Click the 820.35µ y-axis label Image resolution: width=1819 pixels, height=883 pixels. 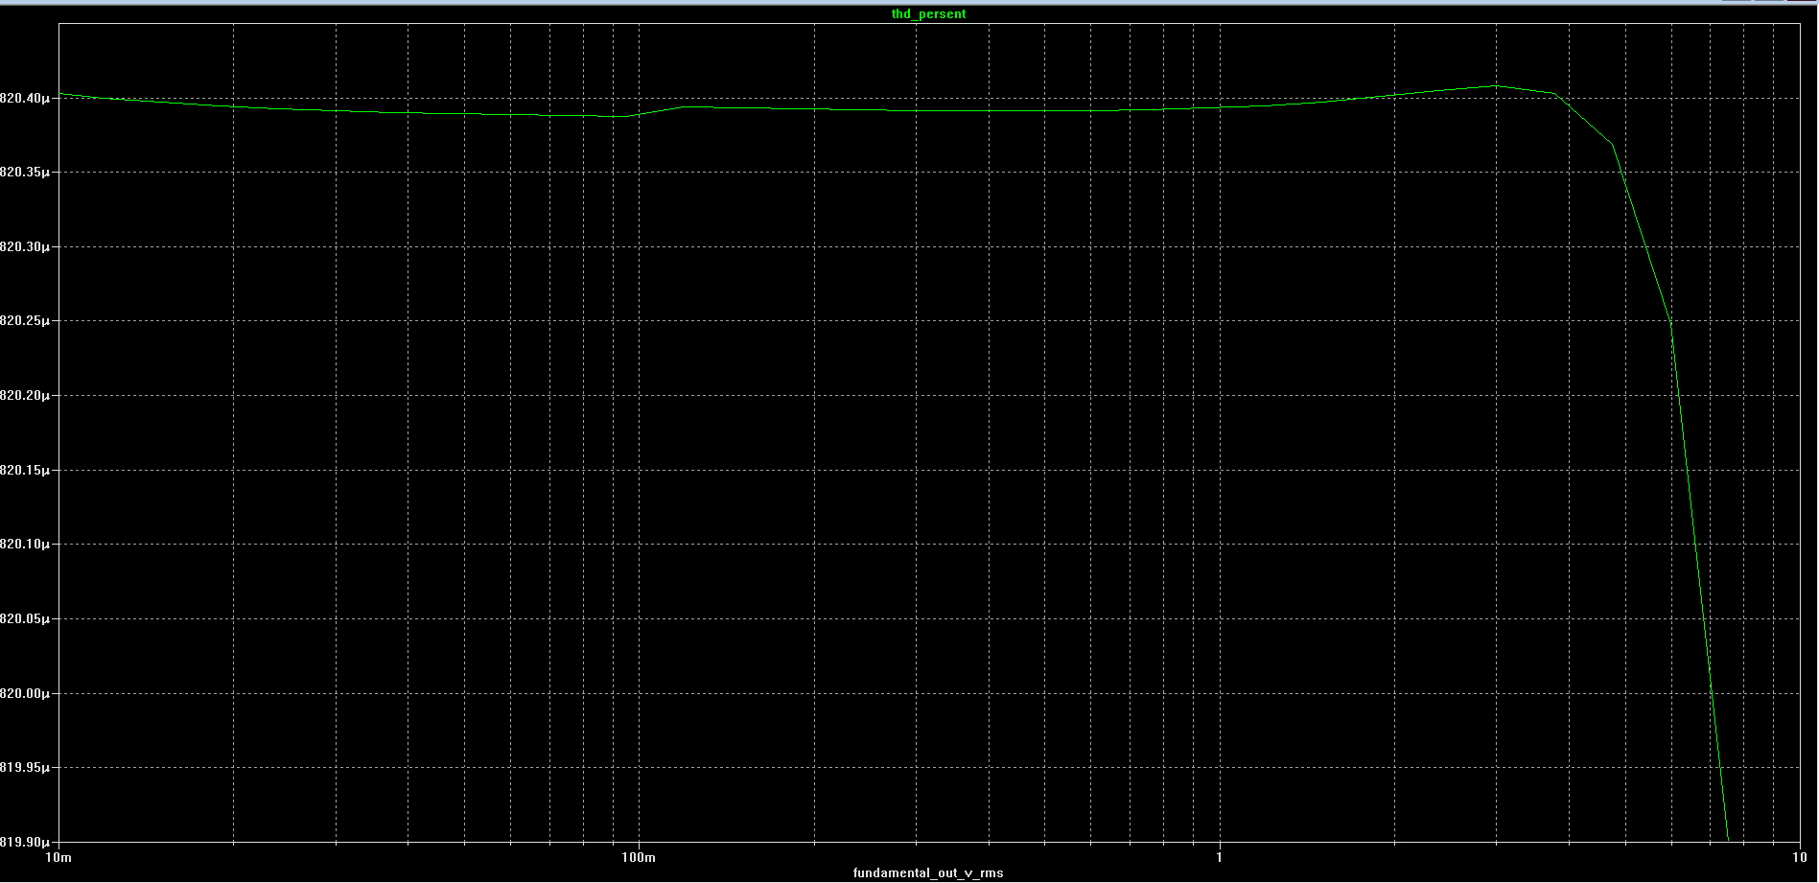(x=25, y=173)
